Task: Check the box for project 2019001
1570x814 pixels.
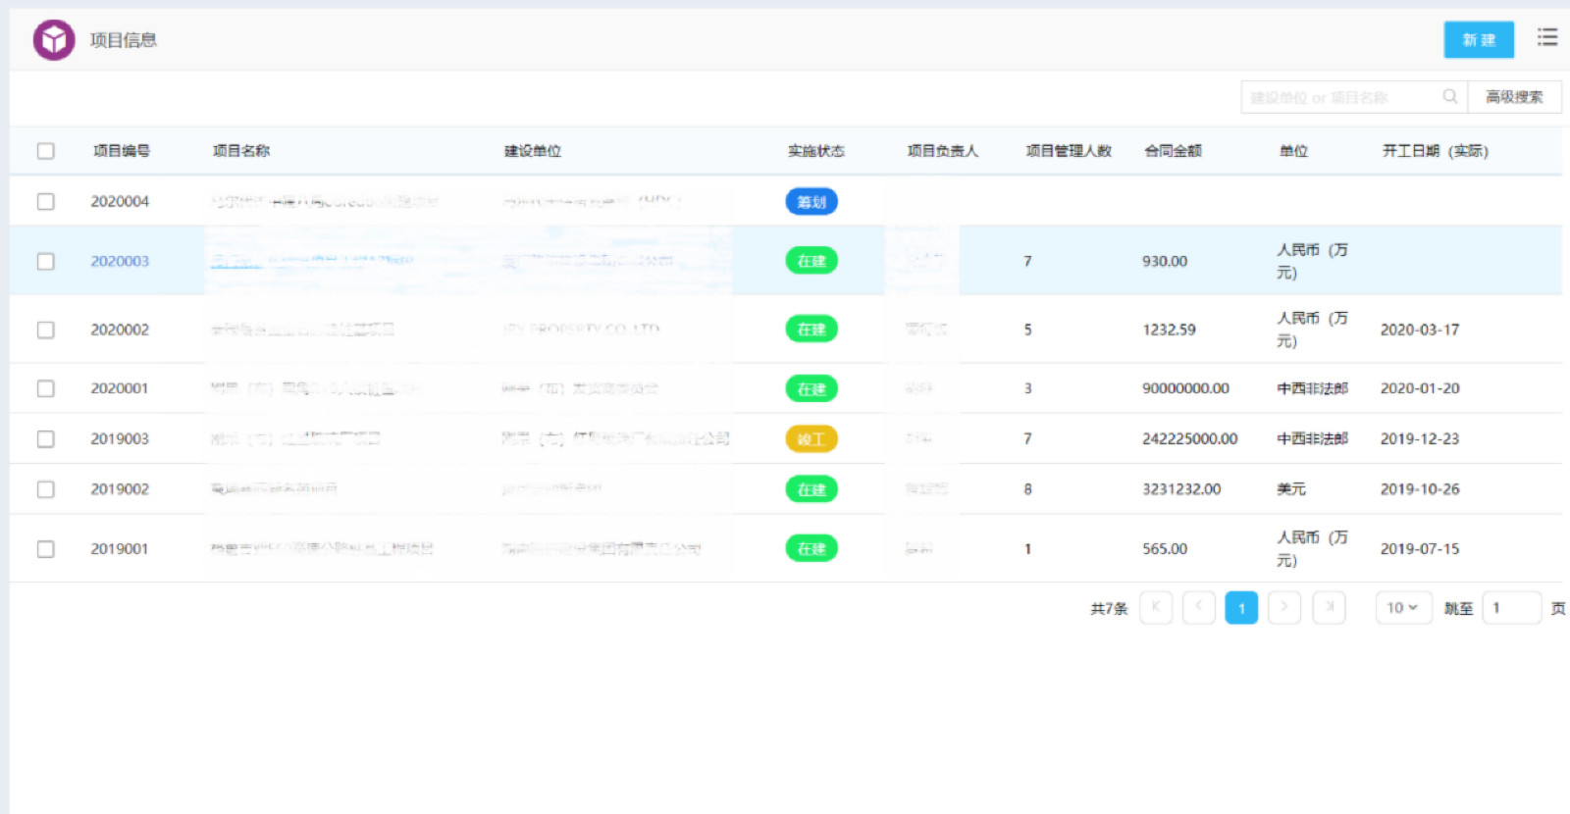Action: 46,548
